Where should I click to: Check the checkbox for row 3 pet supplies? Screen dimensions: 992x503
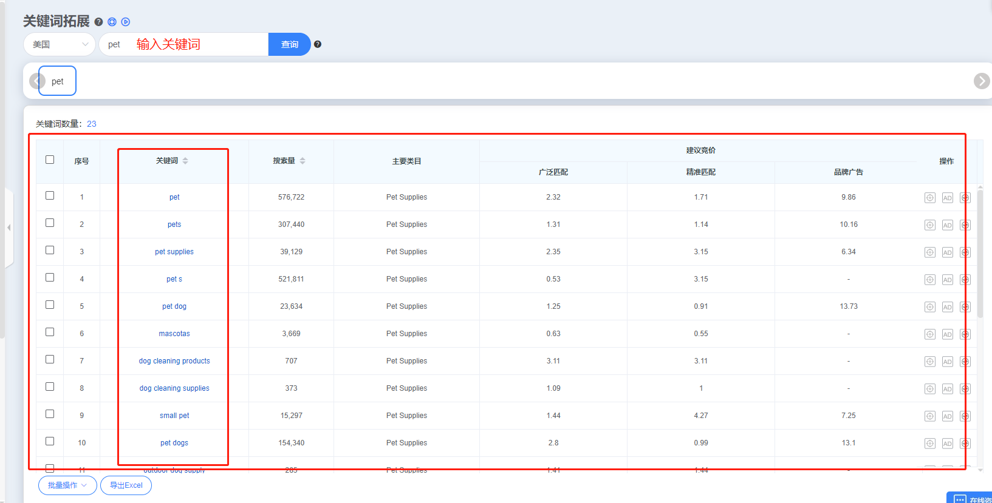(x=50, y=250)
